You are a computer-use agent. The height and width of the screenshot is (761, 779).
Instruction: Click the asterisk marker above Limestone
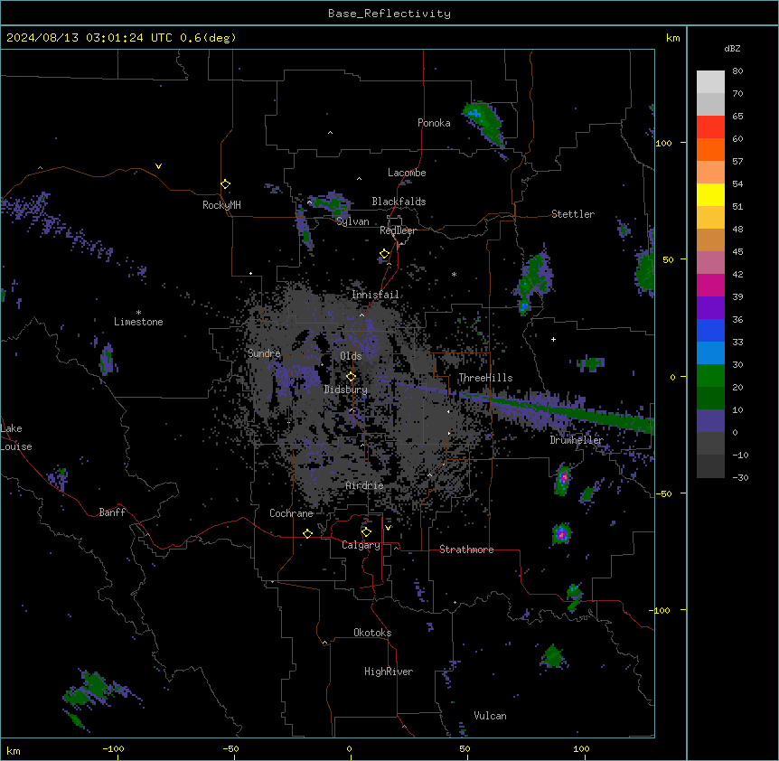click(138, 313)
